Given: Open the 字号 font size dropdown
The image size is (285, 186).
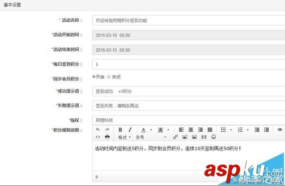Looking at the screenshot, I should click(x=151, y=137).
